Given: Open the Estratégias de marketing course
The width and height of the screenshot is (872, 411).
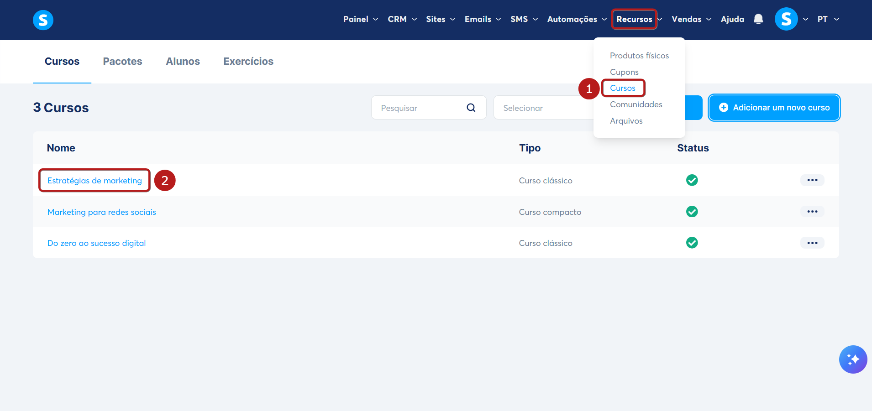Looking at the screenshot, I should click(95, 181).
